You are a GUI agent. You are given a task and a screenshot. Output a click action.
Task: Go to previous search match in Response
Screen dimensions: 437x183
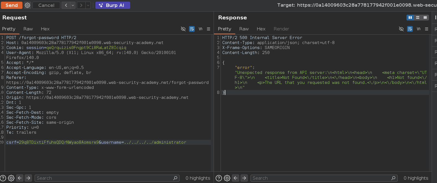click(x=236, y=178)
